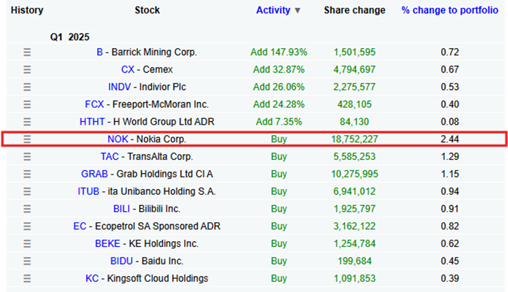Click history icon beside Kingsoft Cloud
The width and height of the screenshot is (508, 292).
coord(27,278)
